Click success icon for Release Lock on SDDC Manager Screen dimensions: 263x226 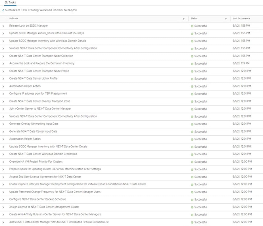click(192, 26)
